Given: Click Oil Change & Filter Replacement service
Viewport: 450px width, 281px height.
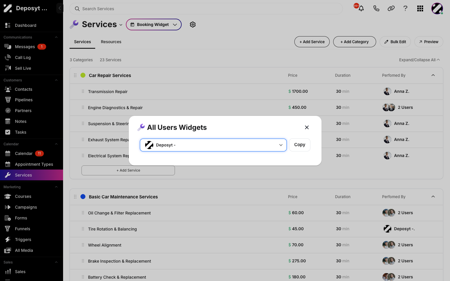Looking at the screenshot, I should pos(119,213).
